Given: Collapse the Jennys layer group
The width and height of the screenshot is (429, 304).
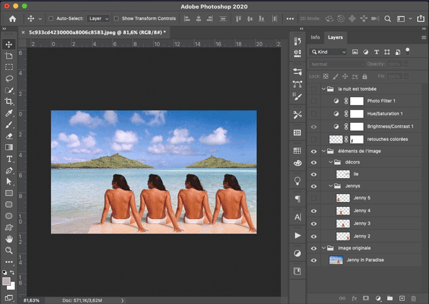Looking at the screenshot, I should point(332,186).
